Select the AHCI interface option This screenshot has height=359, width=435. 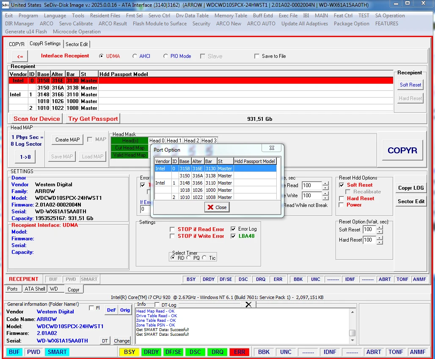tap(135, 56)
